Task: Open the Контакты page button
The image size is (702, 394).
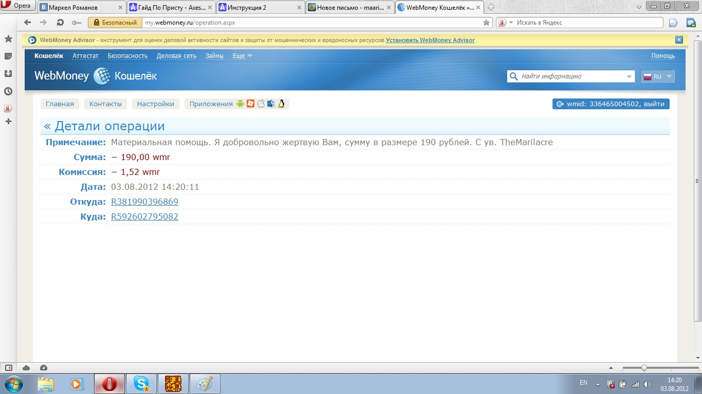Action: click(105, 104)
